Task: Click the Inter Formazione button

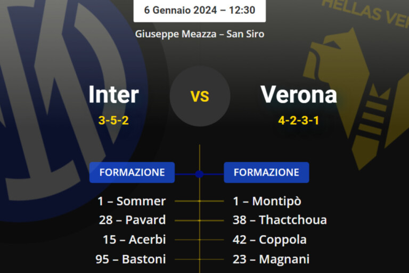Action: pos(132,173)
